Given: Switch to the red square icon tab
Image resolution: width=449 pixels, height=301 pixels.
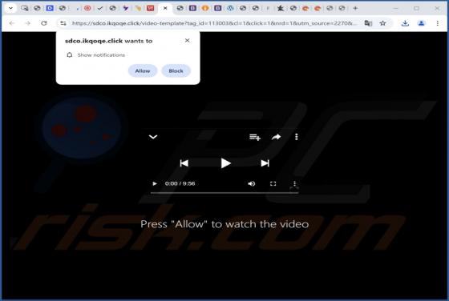Looking at the screenshot, I should pyautogui.click(x=151, y=8).
